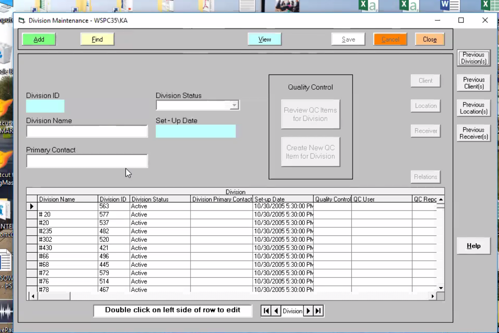Click the Receiver navigation button
The width and height of the screenshot is (499, 333).
tap(426, 131)
